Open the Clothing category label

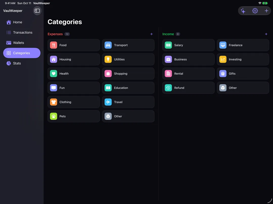pos(65,102)
